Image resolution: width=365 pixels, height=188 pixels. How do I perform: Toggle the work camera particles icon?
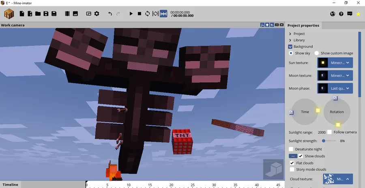coord(272,25)
